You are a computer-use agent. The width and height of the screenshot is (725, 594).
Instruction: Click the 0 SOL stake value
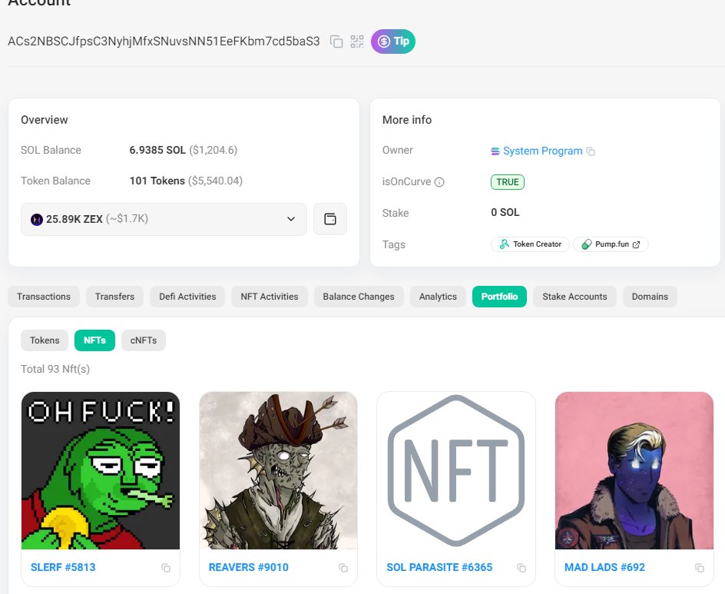click(505, 212)
